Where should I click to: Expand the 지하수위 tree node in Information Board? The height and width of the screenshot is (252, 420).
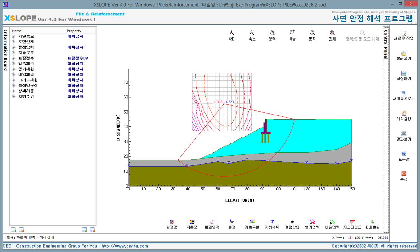(x=13, y=97)
